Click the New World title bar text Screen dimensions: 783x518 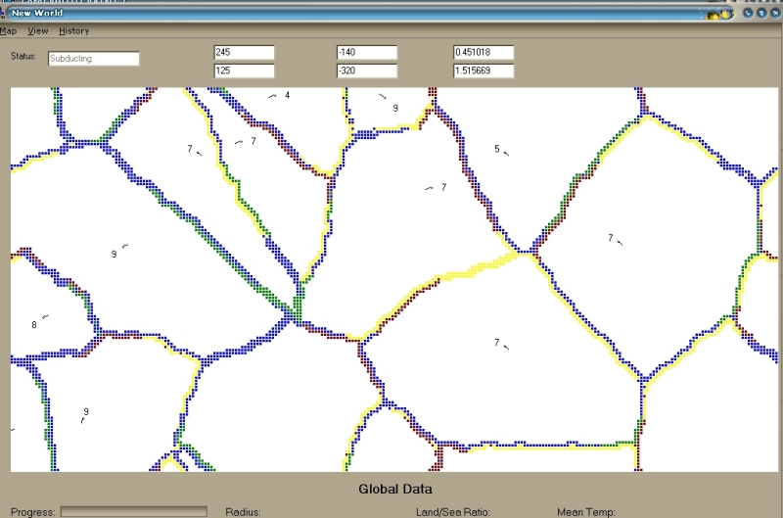point(37,14)
